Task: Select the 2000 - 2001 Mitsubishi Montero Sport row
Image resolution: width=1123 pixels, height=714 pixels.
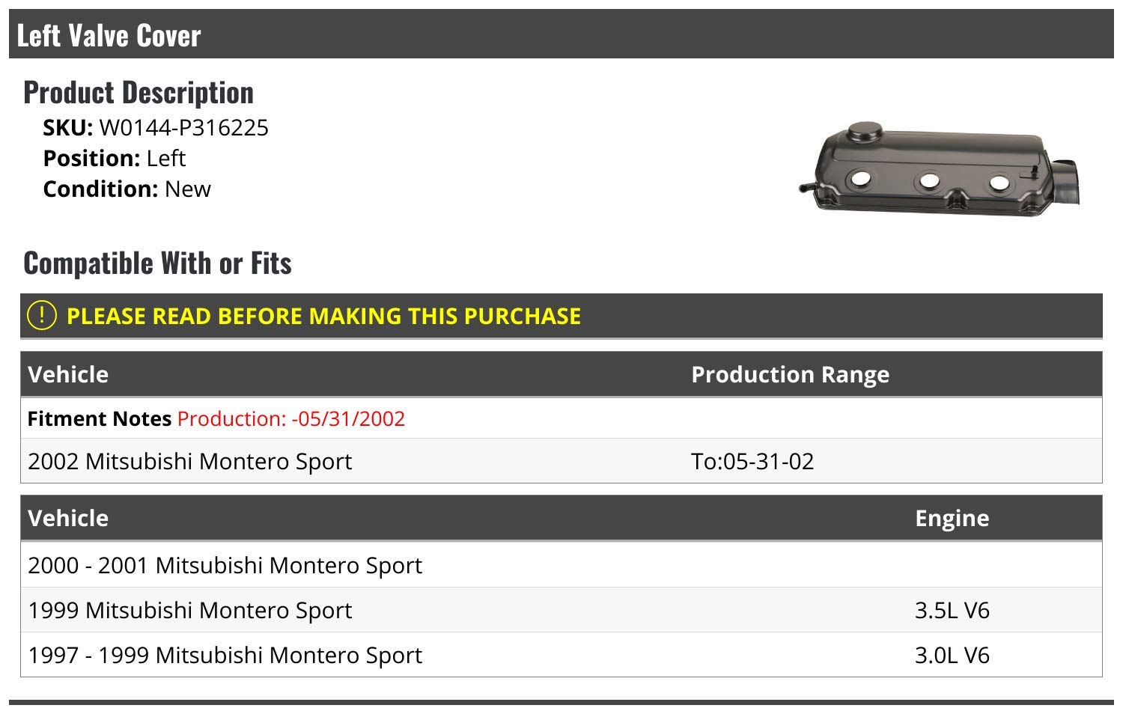Action: (x=561, y=565)
